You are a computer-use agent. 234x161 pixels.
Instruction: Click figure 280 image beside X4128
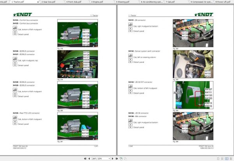click(x=78, y=95)
